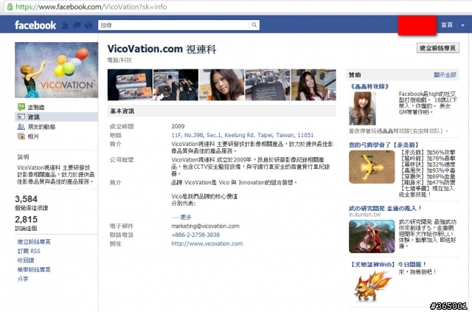Open third photo thumbnail of woman's face

pos(221,85)
